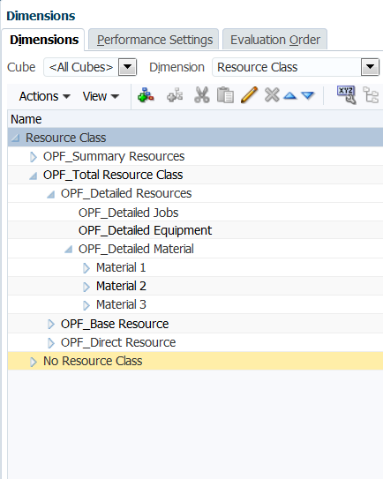Viewport: 383px width, 479px height.
Task: Select OPF_Detailed Resources member
Action: tap(126, 193)
